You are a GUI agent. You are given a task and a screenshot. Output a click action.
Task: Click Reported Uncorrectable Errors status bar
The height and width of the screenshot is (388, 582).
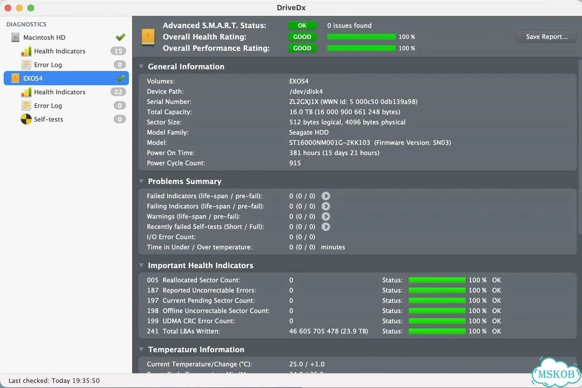pos(437,290)
